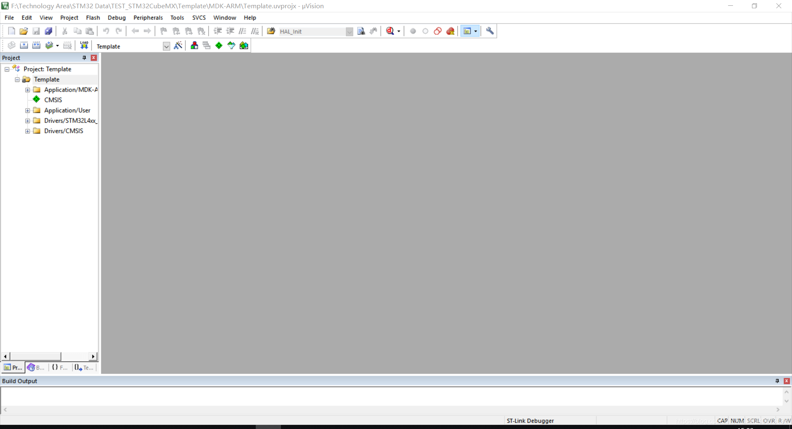Enable/disable breakpoint hollow circle icon
Image resolution: width=792 pixels, height=429 pixels.
tap(425, 31)
